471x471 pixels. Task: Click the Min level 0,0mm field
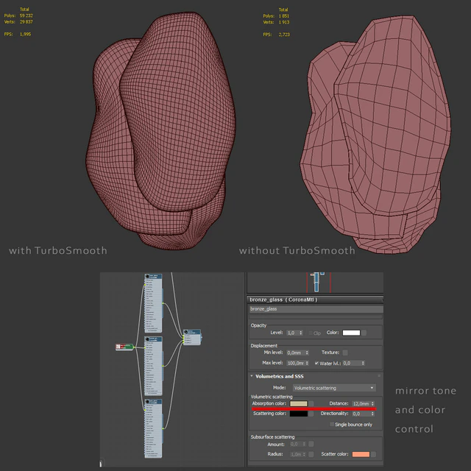[x=296, y=353]
